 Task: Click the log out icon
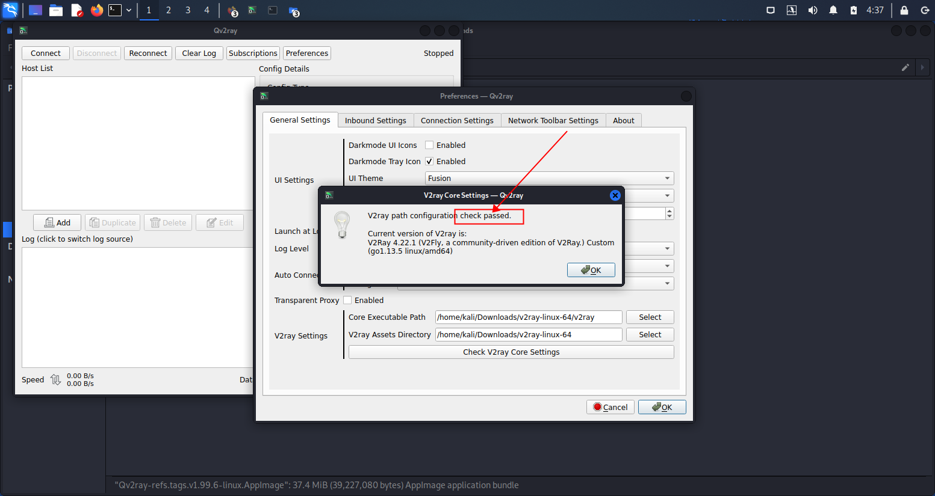coord(925,10)
